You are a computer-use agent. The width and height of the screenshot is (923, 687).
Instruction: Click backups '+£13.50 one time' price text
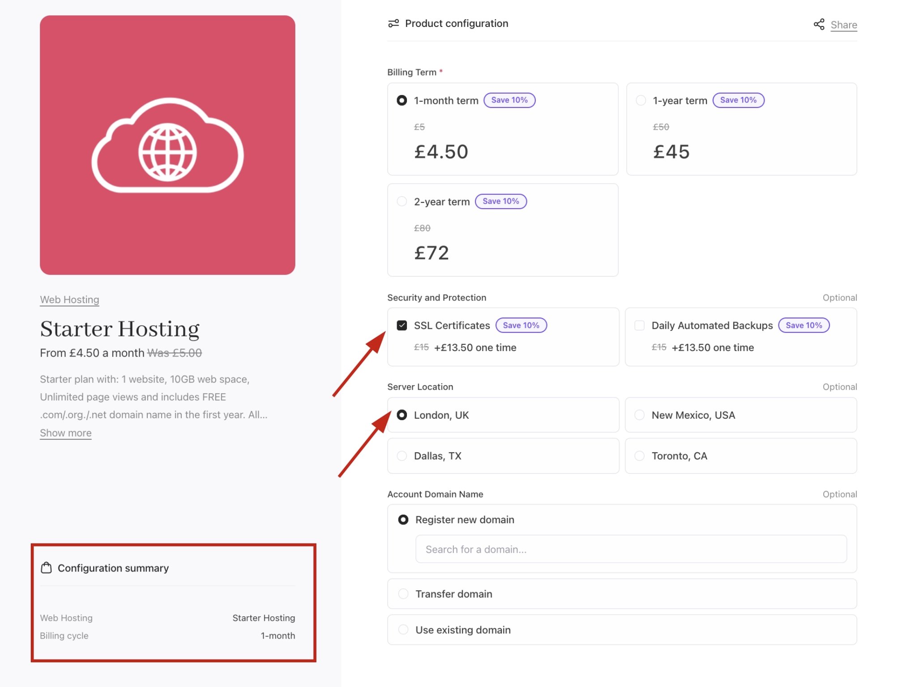713,348
